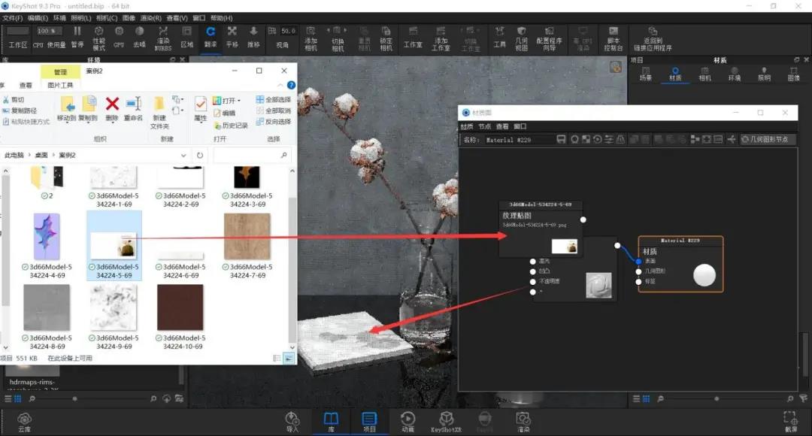Click the 几何图形节点 button

pos(767,139)
